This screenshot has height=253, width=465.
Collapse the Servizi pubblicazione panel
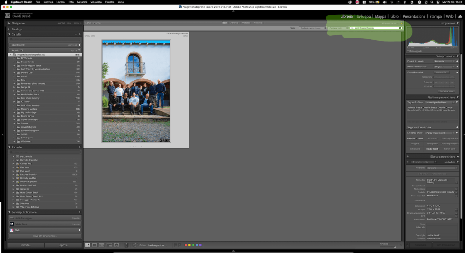point(9,212)
